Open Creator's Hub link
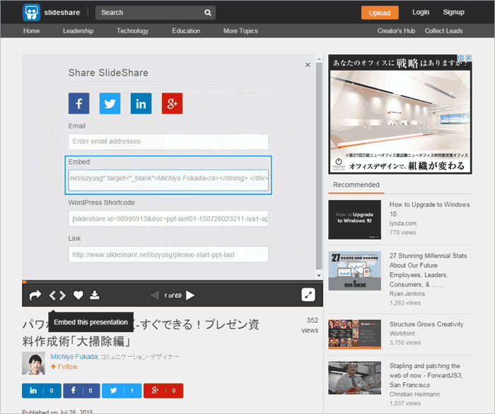Image resolution: width=495 pixels, height=414 pixels. point(396,31)
